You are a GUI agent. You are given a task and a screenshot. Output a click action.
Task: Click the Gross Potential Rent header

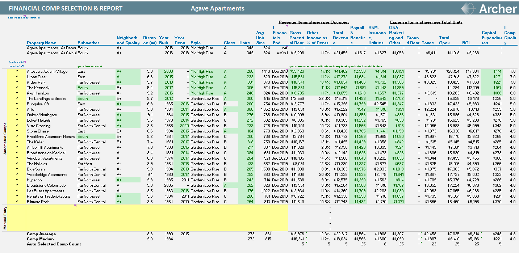(297, 38)
